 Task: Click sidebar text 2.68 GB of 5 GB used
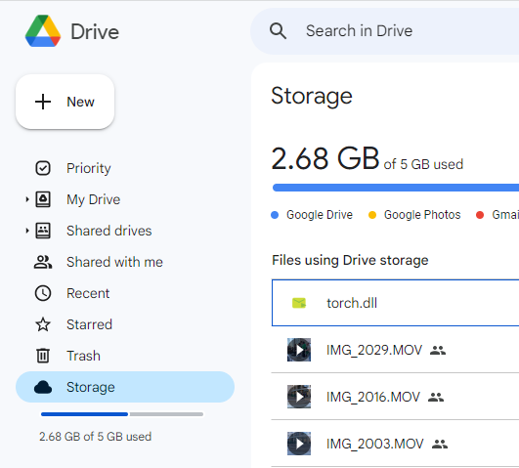tap(96, 437)
